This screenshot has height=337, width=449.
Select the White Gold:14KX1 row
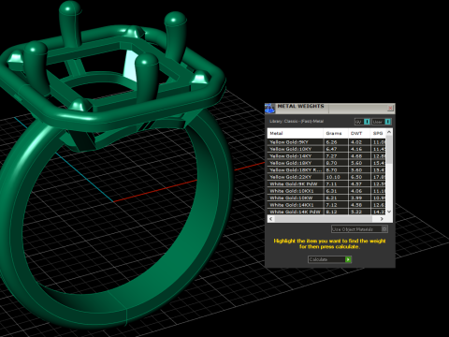click(326, 205)
